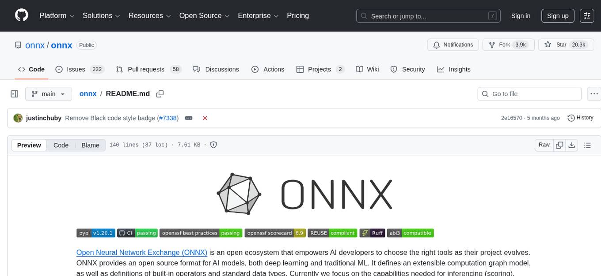Copy raw file contents icon
The image size is (601, 276).
(x=559, y=145)
